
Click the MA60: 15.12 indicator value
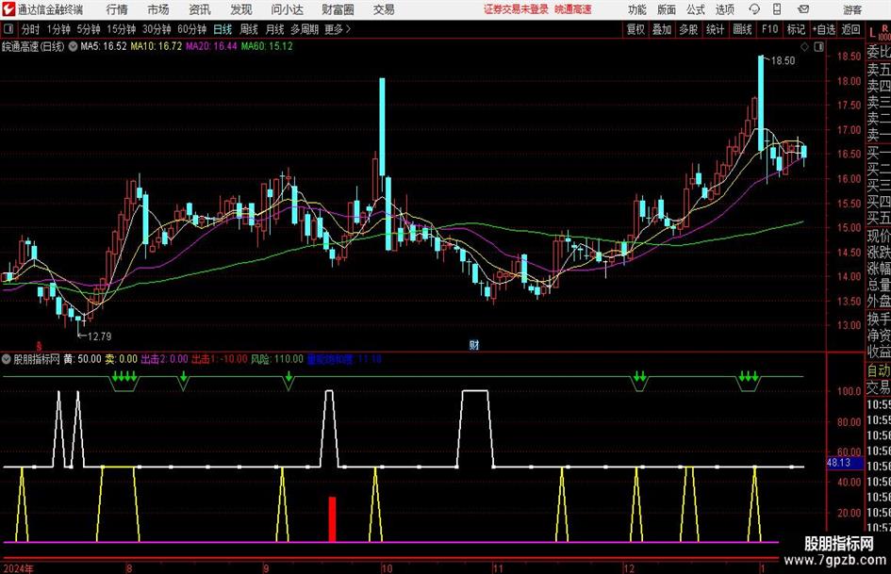pyautogui.click(x=267, y=46)
